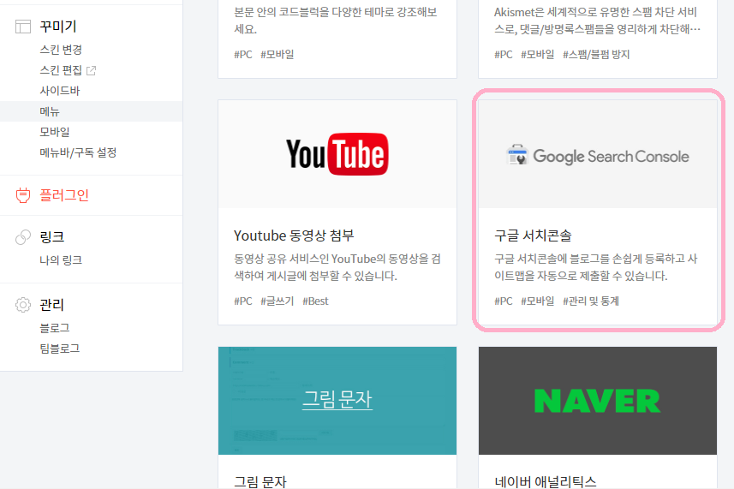Click the #글쓰기 tag on Youtube card

[x=277, y=301]
